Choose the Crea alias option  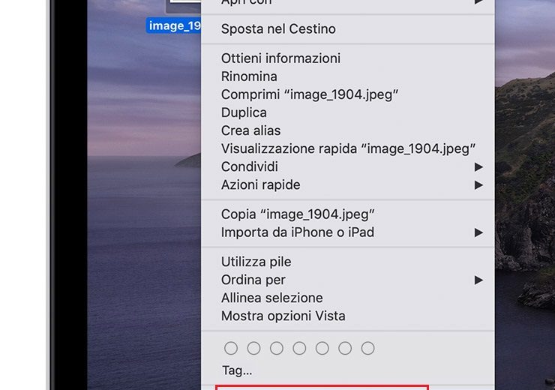tap(250, 130)
